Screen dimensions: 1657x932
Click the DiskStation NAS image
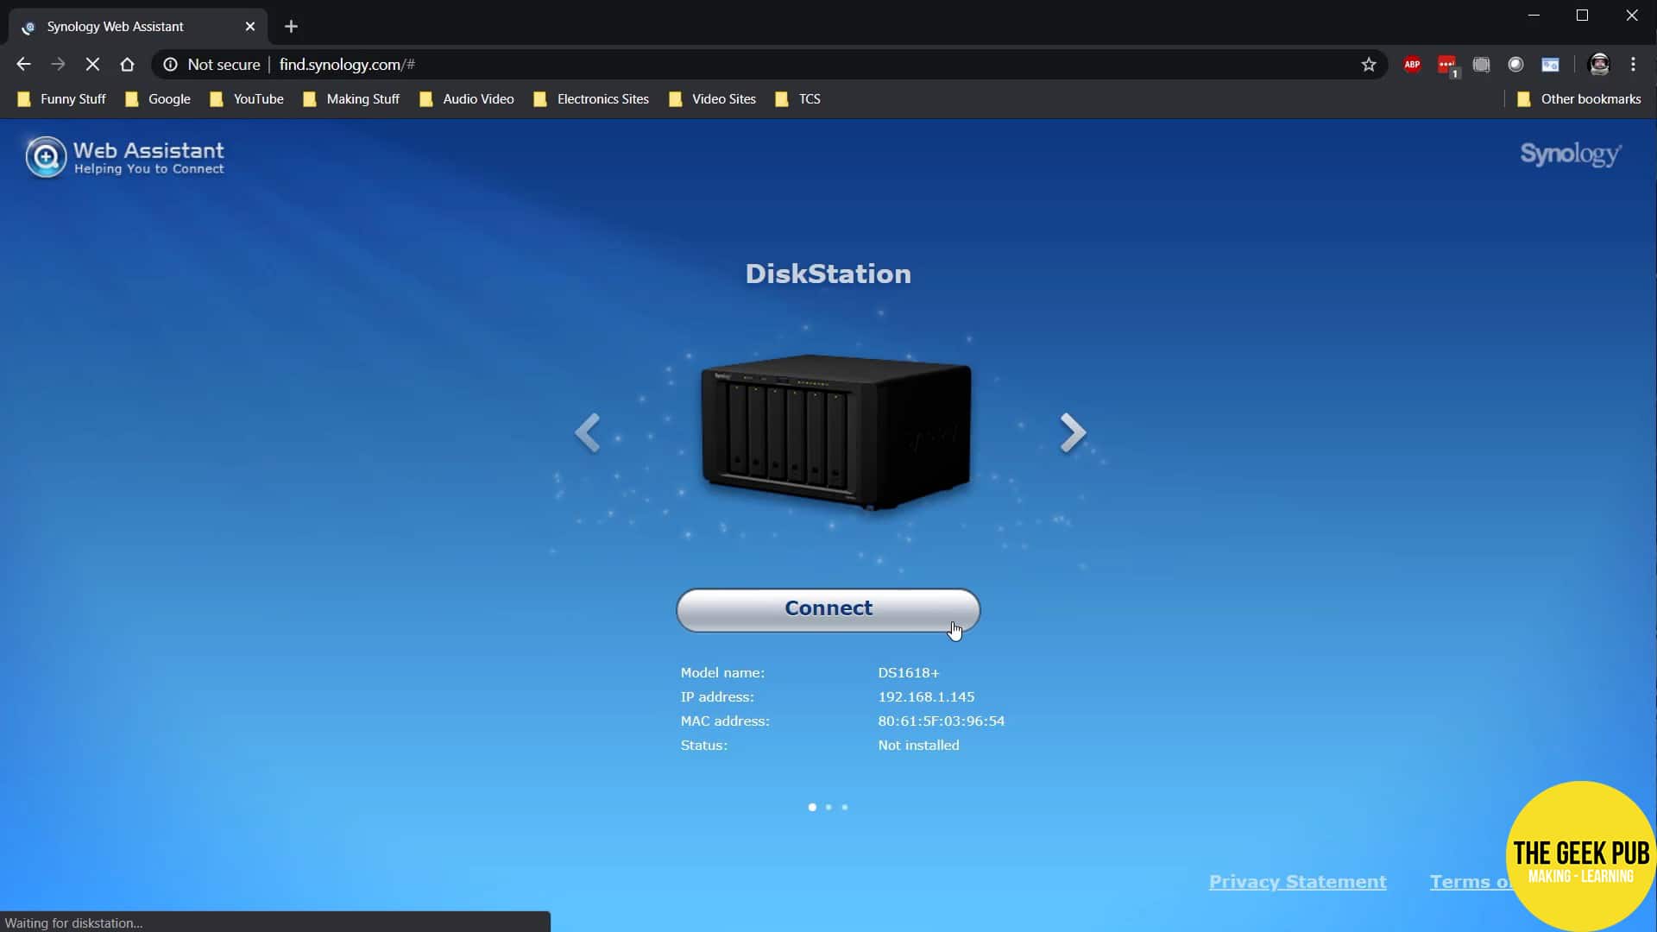pos(835,431)
